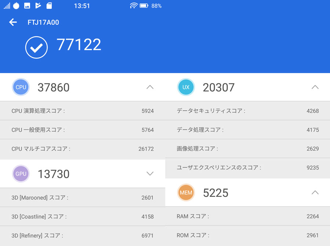Tap the battery status icon
This screenshot has width=330, height=246.
(x=144, y=5)
